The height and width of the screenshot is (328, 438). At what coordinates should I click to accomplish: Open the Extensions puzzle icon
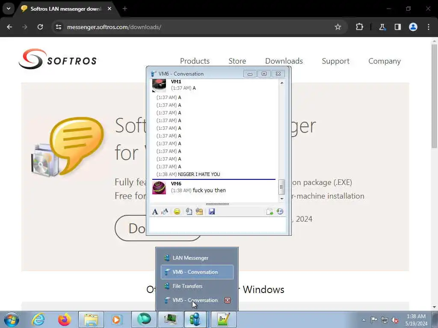[359, 27]
